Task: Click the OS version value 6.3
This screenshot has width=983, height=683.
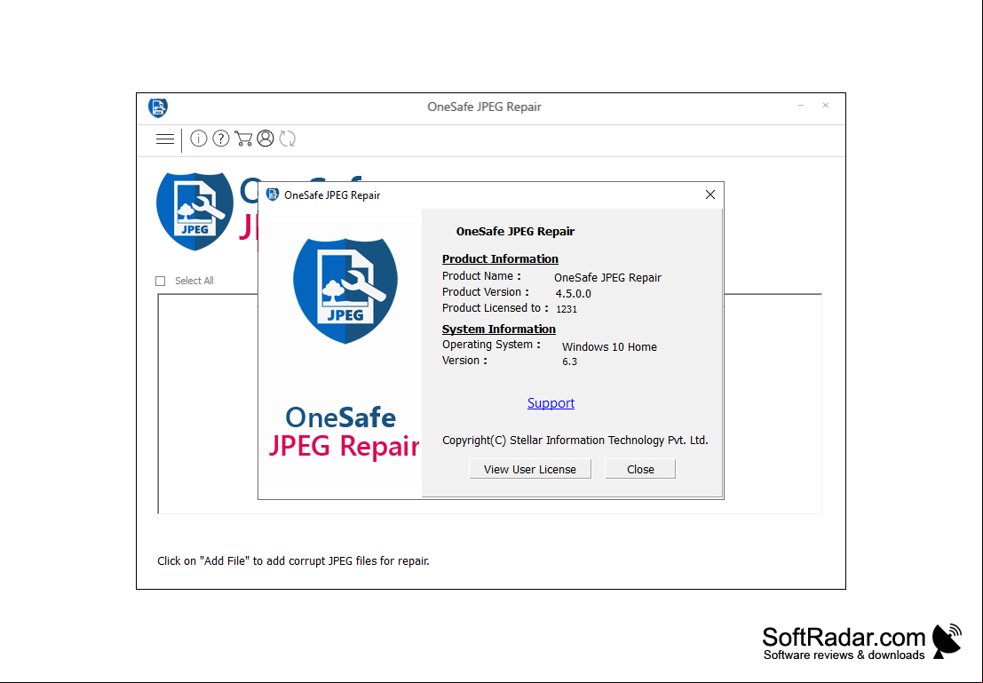Action: coord(569,361)
